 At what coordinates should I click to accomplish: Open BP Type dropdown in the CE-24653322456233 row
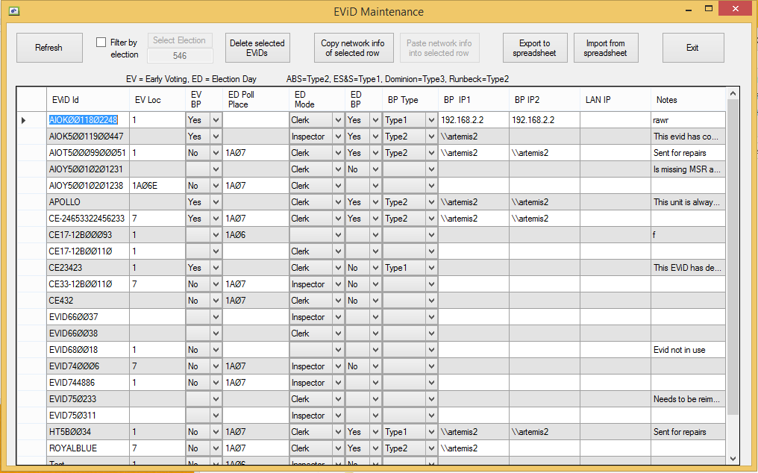[x=432, y=219]
